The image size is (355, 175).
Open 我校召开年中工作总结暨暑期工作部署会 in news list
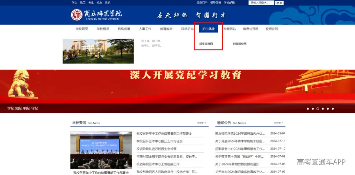pyautogui.click(x=164, y=134)
